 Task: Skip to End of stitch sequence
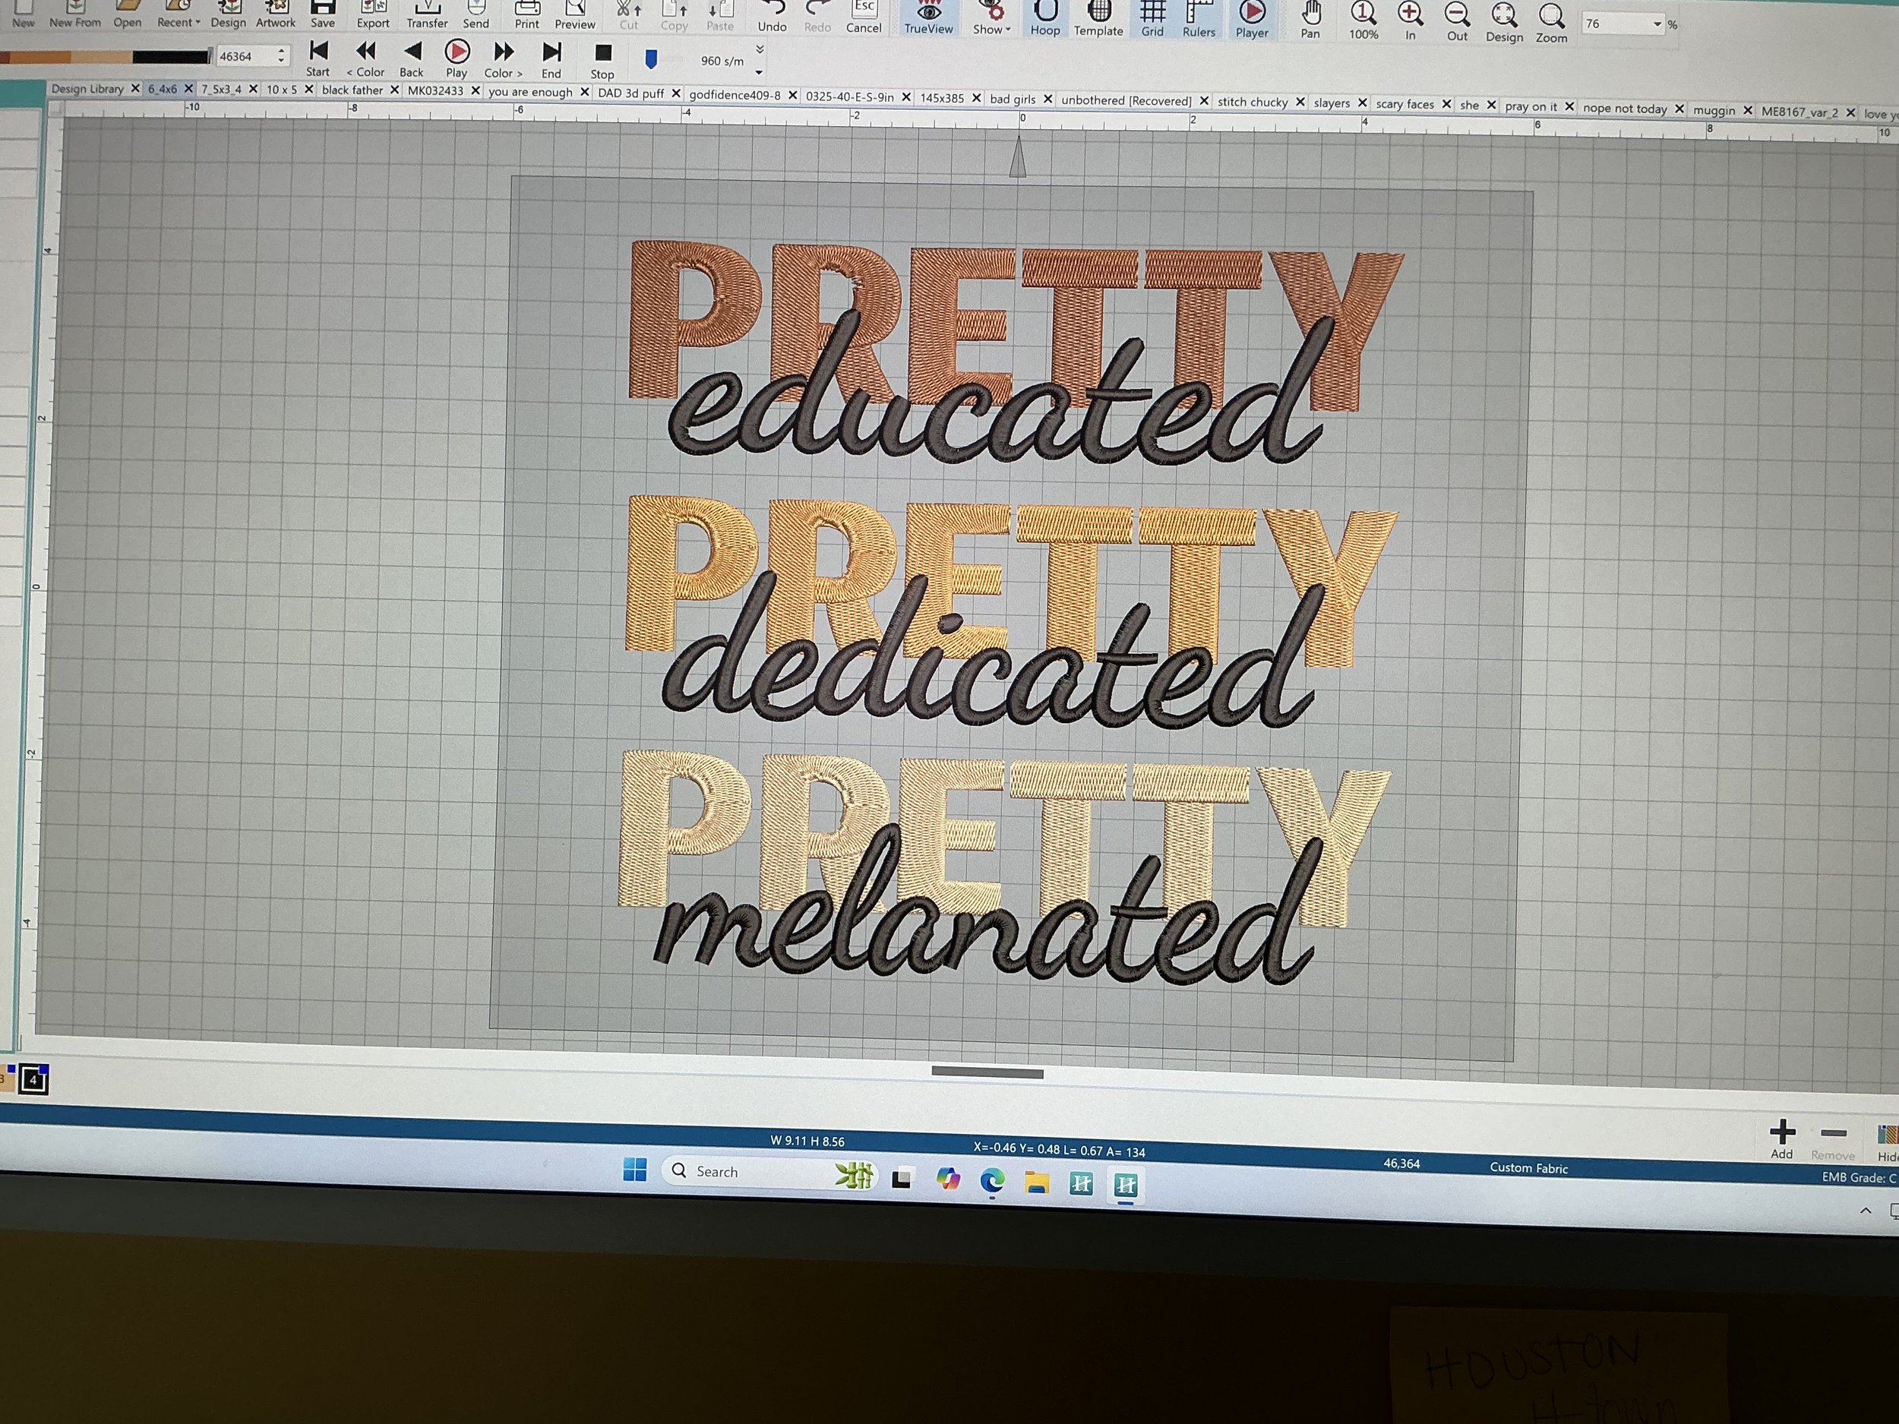pos(551,53)
